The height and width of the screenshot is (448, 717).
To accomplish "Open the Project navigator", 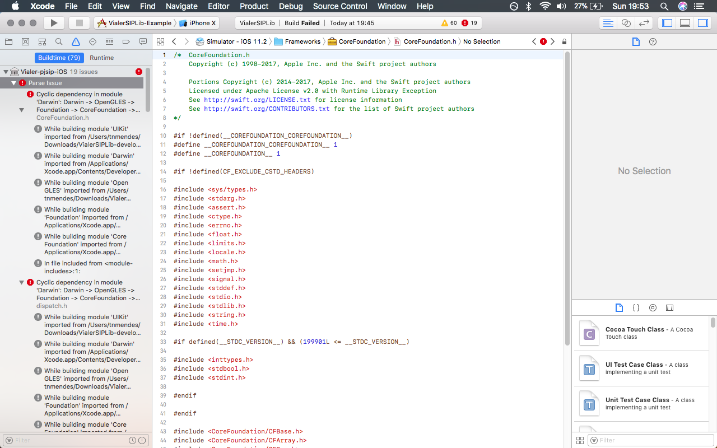I will point(8,41).
